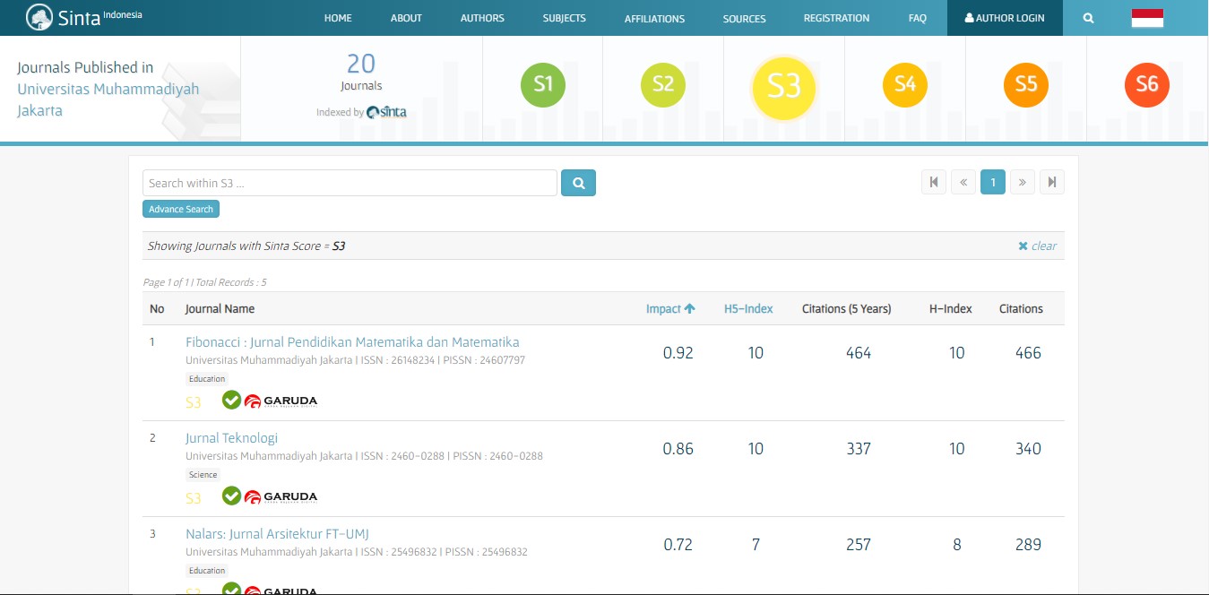Image resolution: width=1209 pixels, height=595 pixels.
Task: Open the AFFILIATIONS menu item
Action: (x=654, y=19)
